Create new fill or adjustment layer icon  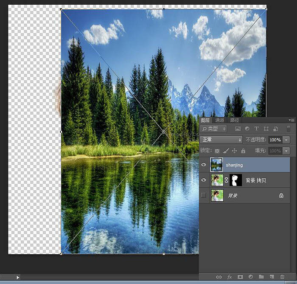point(251,277)
